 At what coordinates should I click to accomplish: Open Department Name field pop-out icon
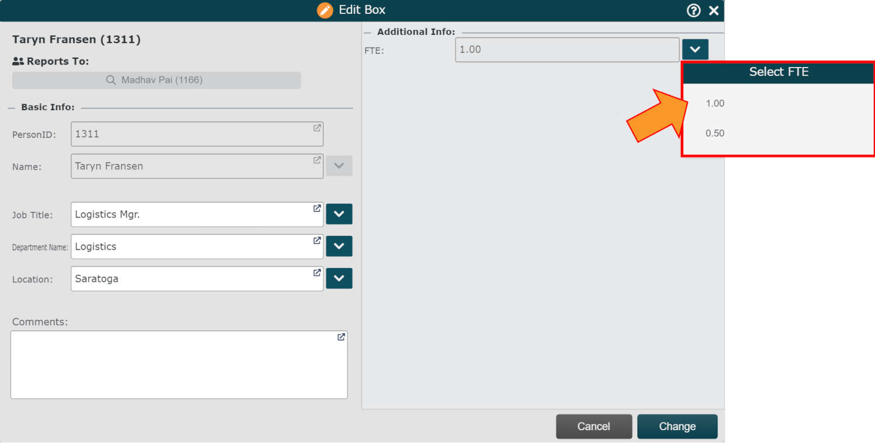pos(317,240)
